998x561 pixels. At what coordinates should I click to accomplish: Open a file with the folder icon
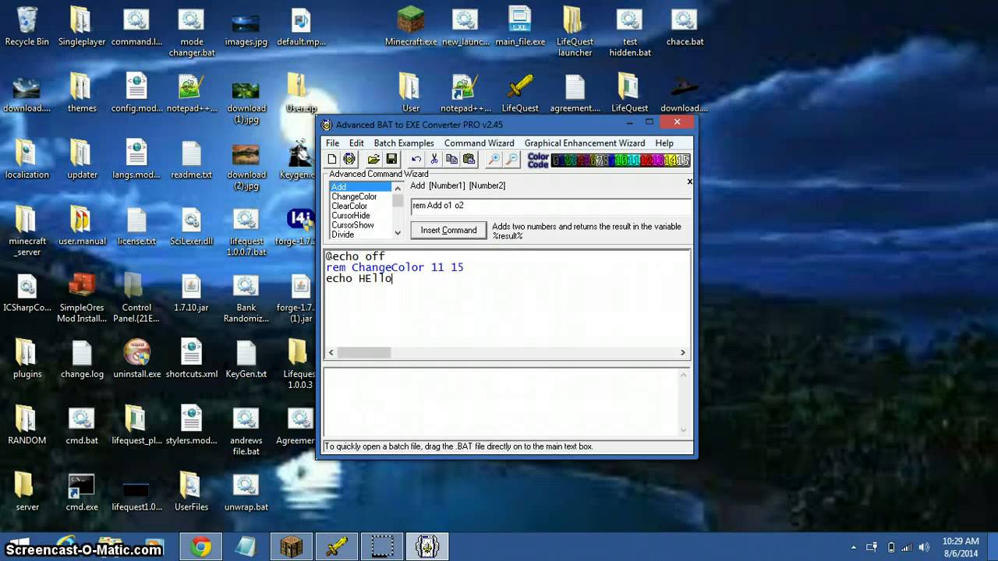coord(373,160)
